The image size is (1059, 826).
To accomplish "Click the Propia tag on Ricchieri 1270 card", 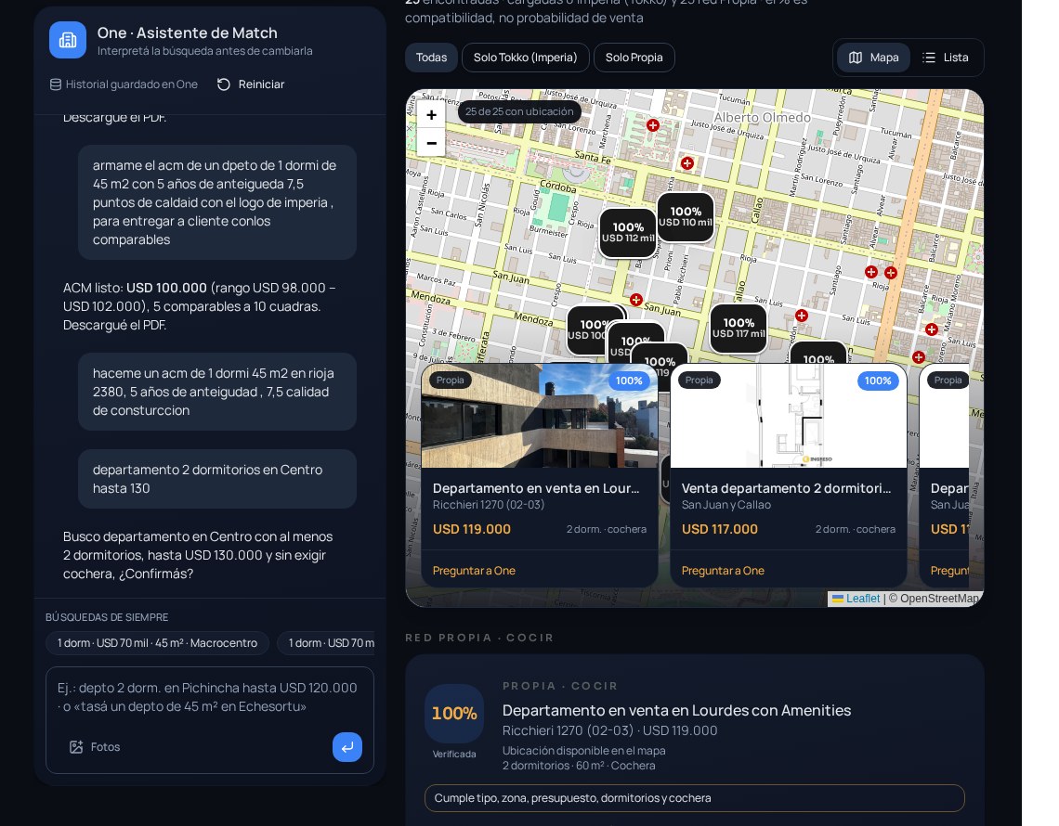I will click(x=450, y=381).
